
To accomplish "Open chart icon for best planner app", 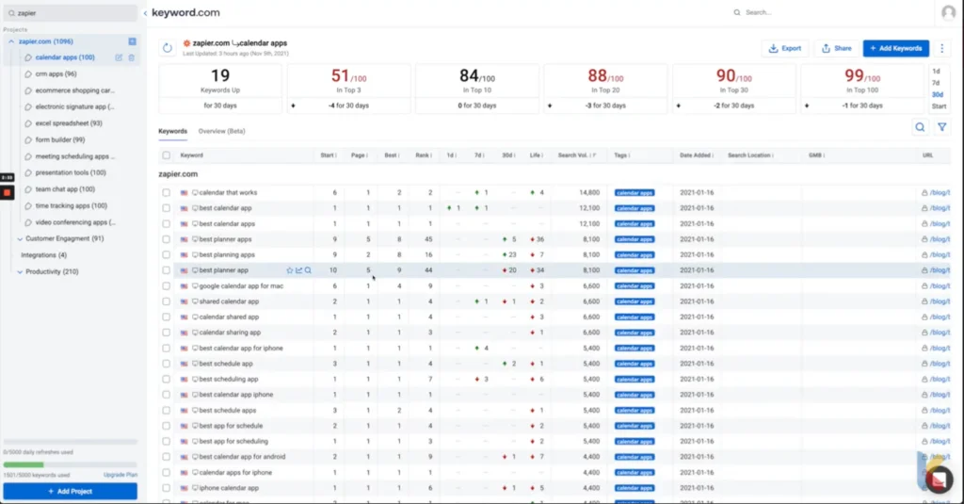I will click(x=298, y=270).
